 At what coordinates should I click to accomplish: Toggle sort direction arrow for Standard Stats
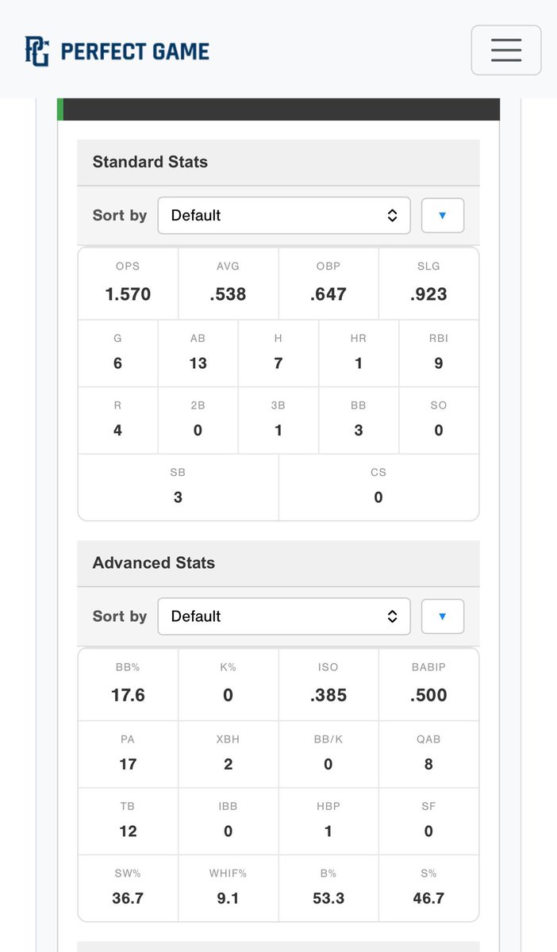click(443, 215)
